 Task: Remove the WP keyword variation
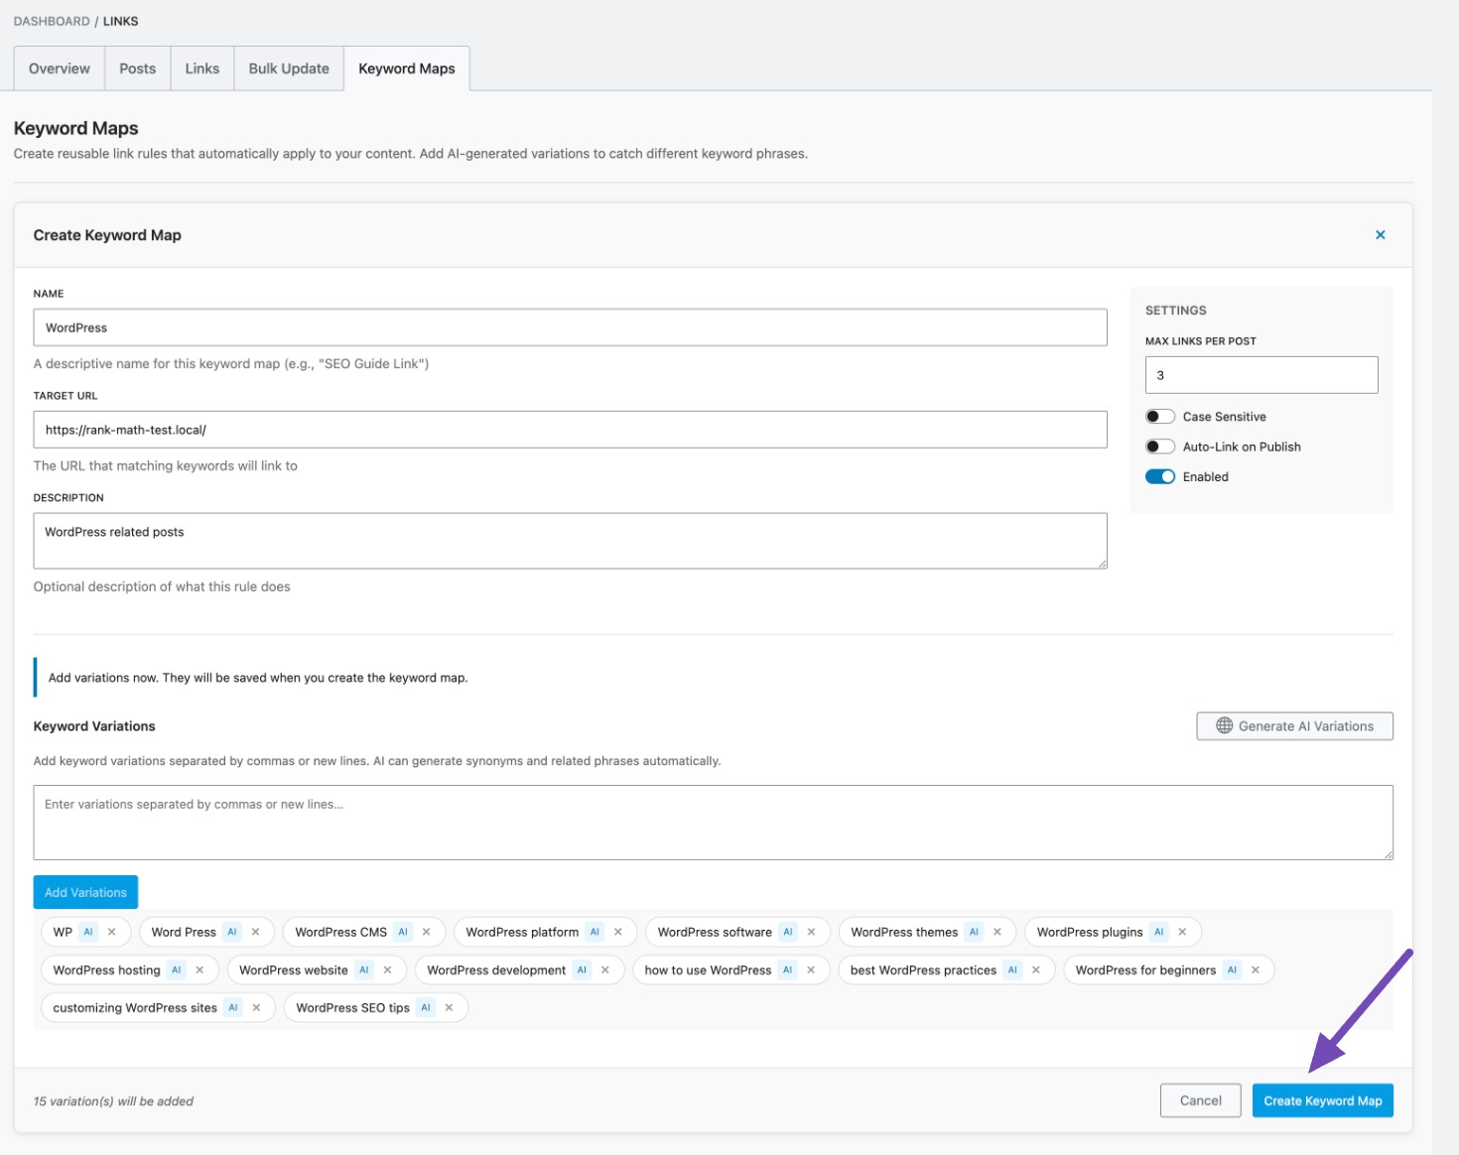[112, 931]
